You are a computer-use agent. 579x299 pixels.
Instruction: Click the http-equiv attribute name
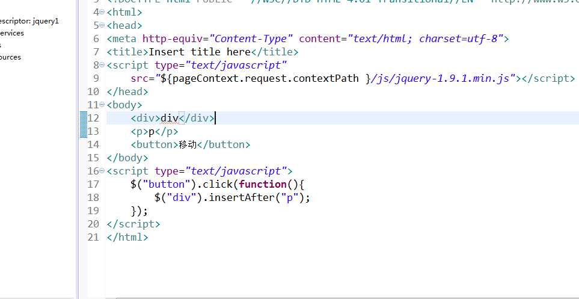pyautogui.click(x=173, y=39)
